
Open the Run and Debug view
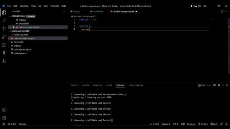point(4,37)
